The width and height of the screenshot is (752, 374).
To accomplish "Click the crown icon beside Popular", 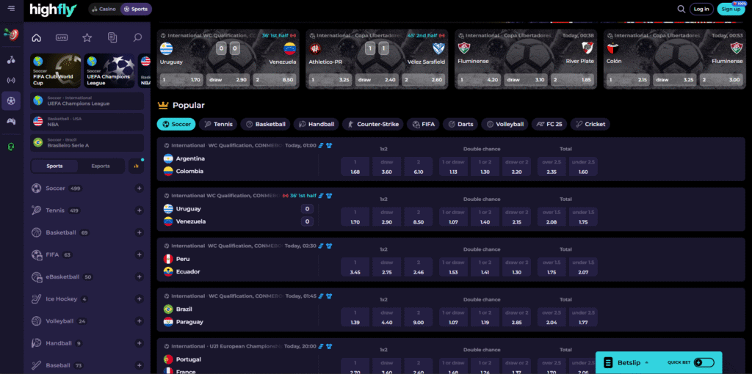I will click(x=163, y=106).
